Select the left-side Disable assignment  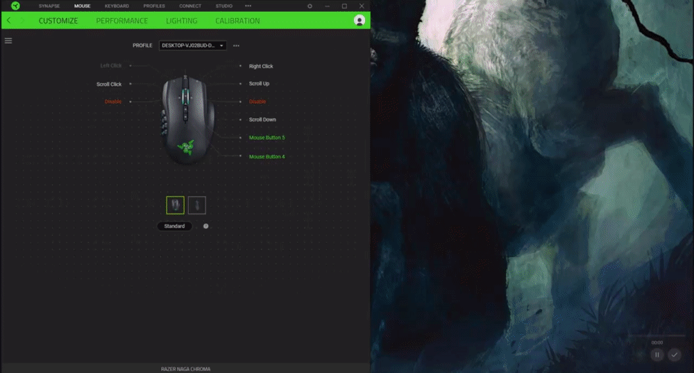[113, 102]
